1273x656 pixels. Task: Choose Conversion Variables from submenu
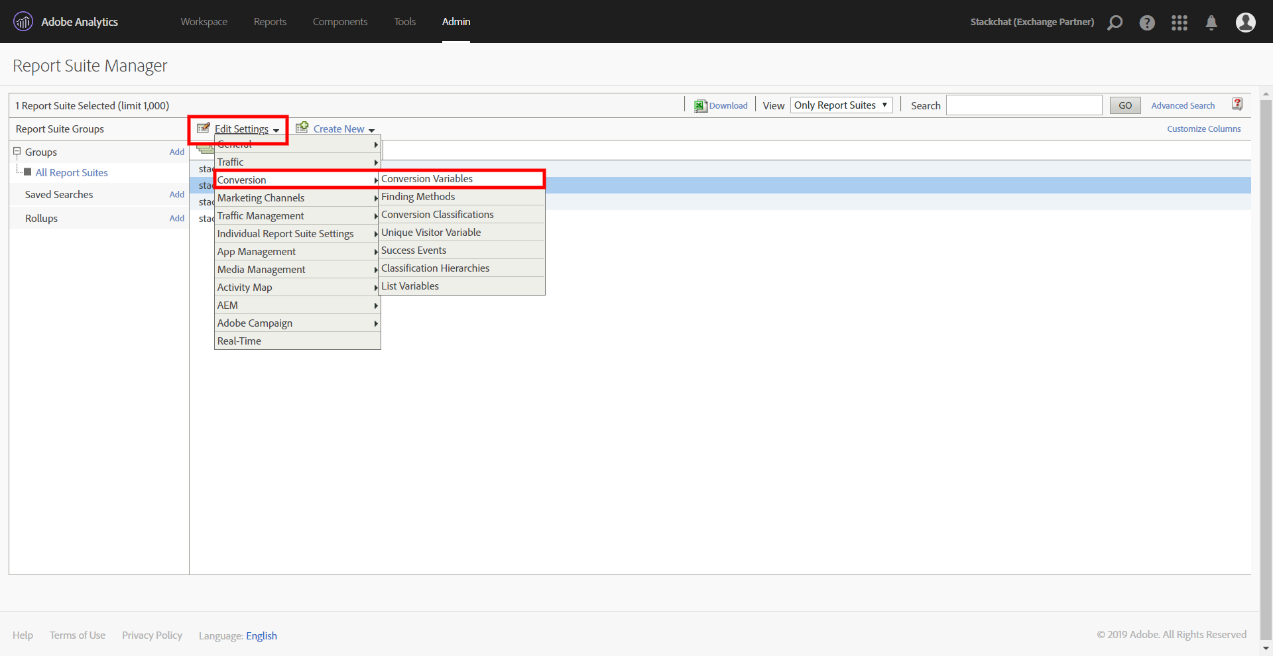pyautogui.click(x=462, y=179)
